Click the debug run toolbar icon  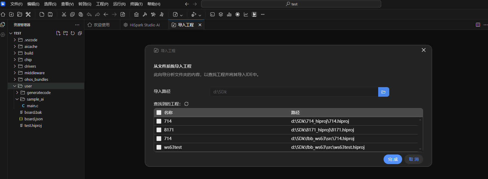click(x=194, y=14)
